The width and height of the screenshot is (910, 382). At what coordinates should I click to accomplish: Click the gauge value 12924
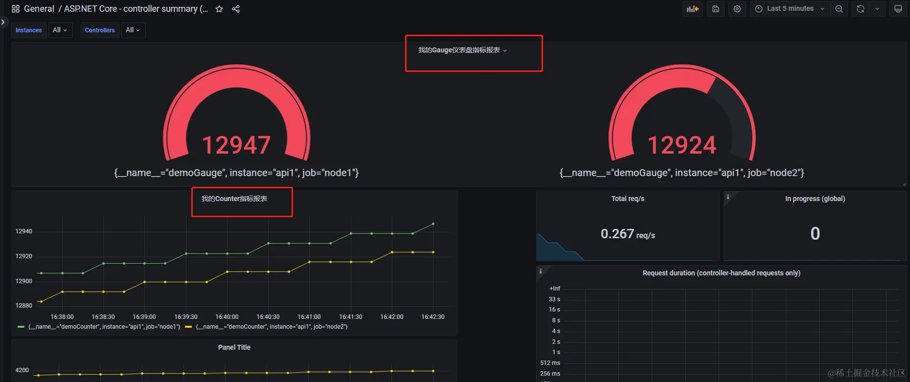682,145
